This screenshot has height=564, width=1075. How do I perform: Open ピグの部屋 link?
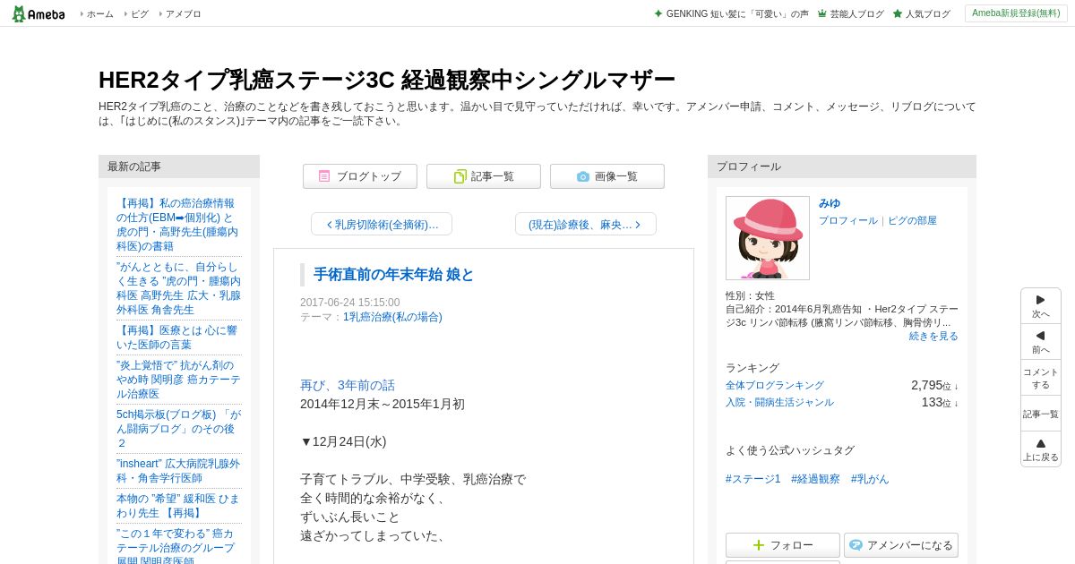coord(912,220)
